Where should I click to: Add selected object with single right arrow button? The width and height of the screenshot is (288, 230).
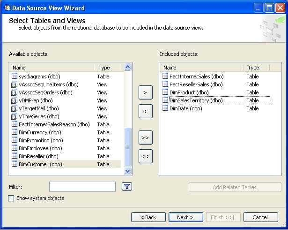145,92
